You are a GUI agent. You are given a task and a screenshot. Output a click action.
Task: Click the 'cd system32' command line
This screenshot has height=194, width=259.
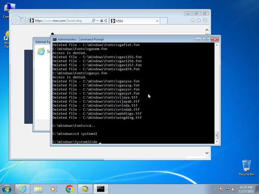coord(75,134)
